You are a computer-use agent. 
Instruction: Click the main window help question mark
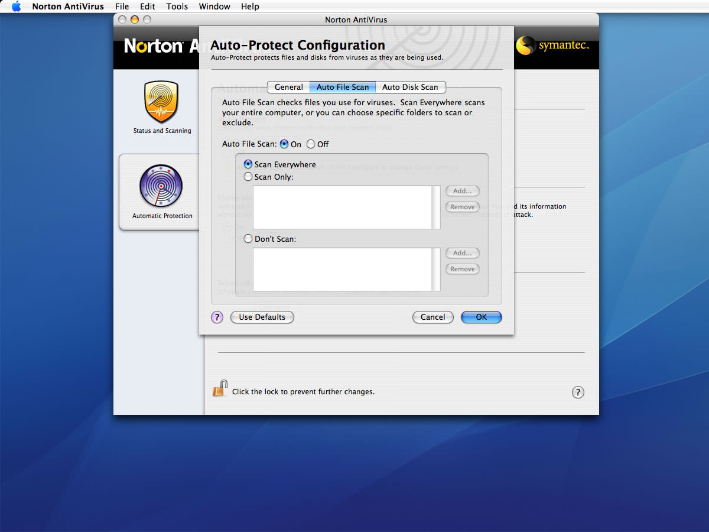click(x=578, y=392)
